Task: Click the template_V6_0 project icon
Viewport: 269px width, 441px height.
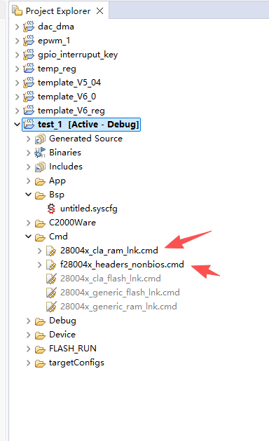Action: point(29,97)
